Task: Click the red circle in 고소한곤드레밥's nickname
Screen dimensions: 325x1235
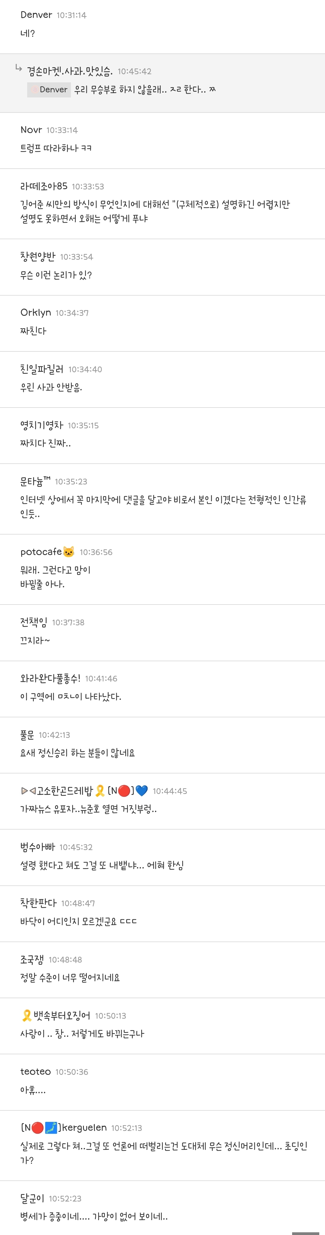Action: click(x=124, y=791)
